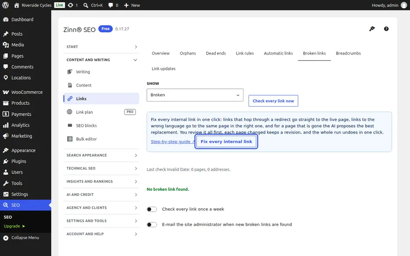The width and height of the screenshot is (410, 256).
Task: Expand the AI and Credit section
Action: [101, 195]
